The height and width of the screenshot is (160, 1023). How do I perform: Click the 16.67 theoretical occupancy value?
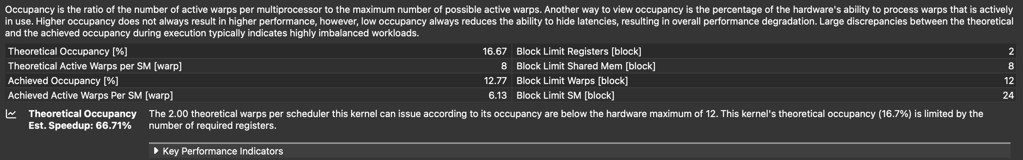point(494,52)
